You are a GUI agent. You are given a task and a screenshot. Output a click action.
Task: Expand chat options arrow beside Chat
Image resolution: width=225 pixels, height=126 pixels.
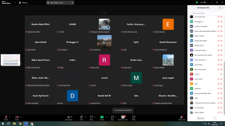85,117
